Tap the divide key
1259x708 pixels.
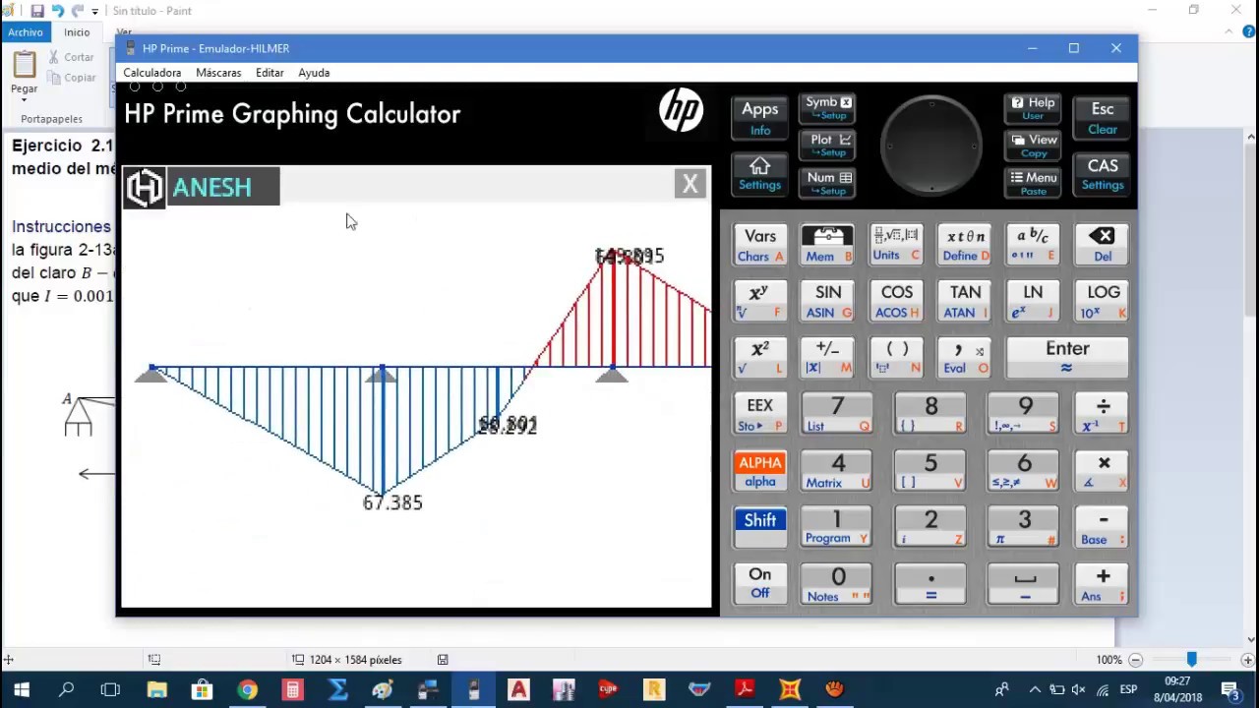[1102, 414]
